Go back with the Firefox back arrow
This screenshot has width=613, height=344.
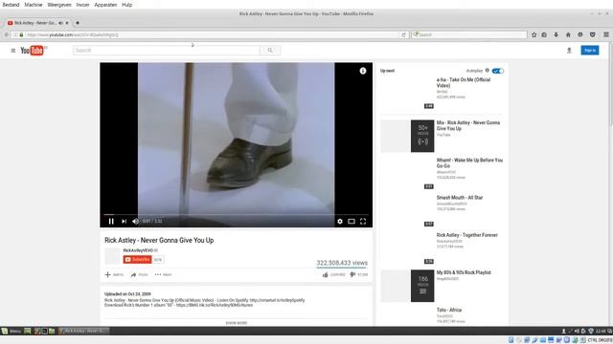pos(7,34)
